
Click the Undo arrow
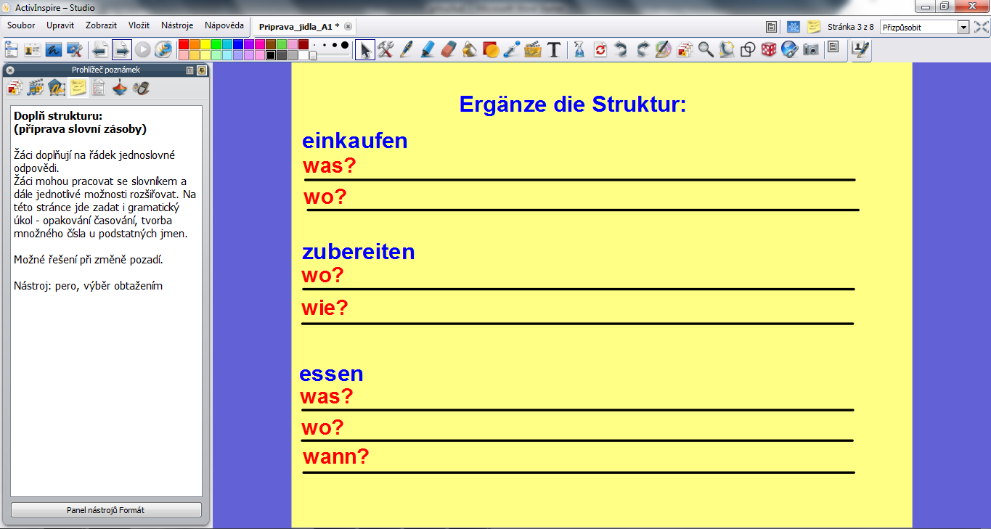point(621,49)
